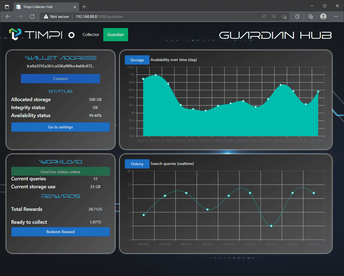The image size is (344, 276).
Task: Click the Integrity status label
Action: pyautogui.click(x=28, y=107)
